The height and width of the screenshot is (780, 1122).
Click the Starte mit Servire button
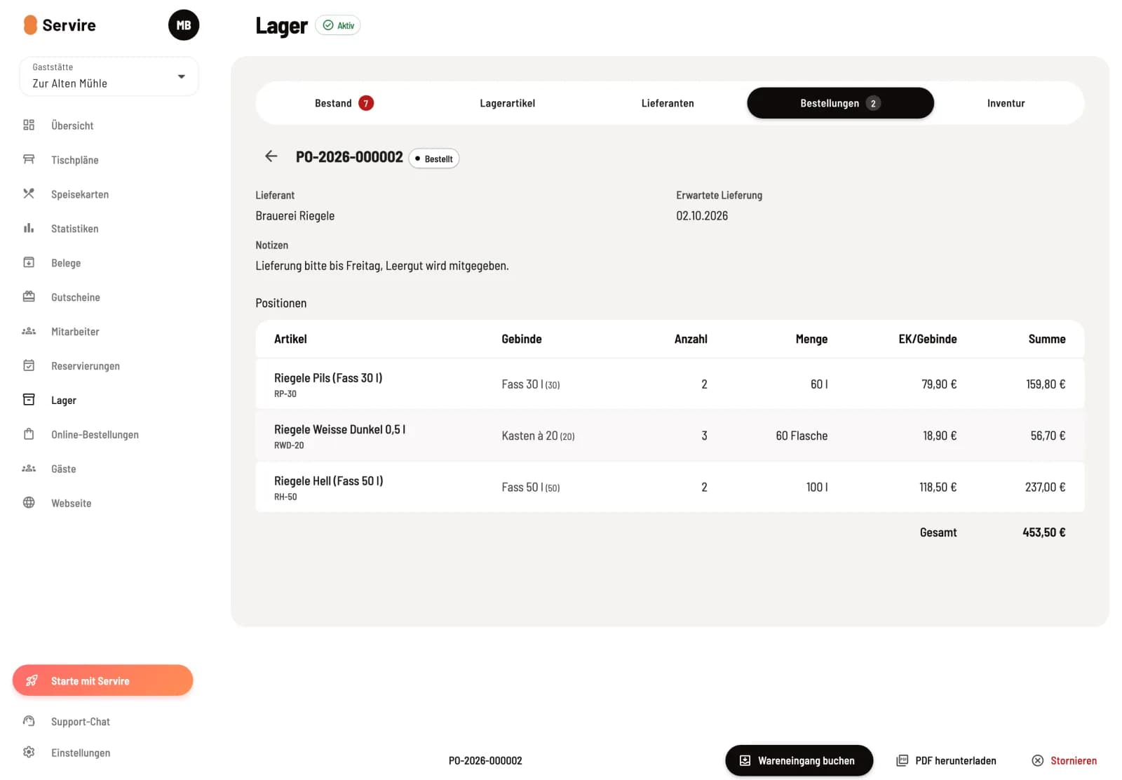pos(102,680)
